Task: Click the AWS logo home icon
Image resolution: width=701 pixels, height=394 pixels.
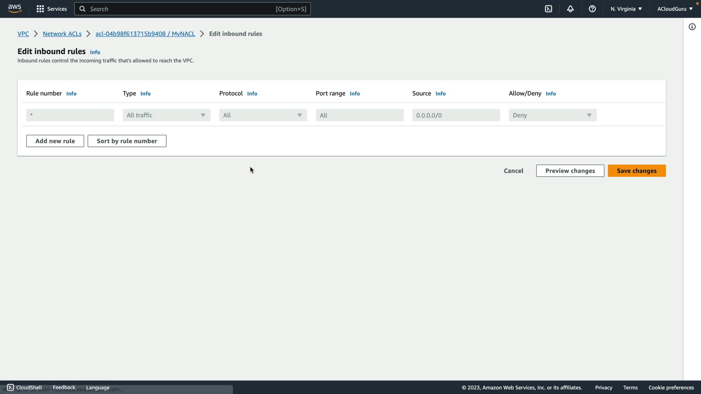Action: pos(15,8)
